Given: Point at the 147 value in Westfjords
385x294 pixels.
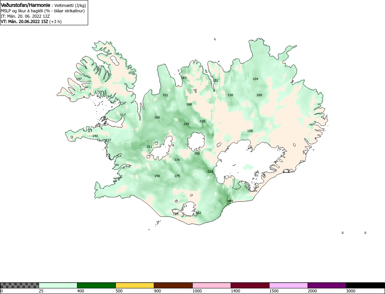Looking at the screenshot, I should [x=79, y=79].
